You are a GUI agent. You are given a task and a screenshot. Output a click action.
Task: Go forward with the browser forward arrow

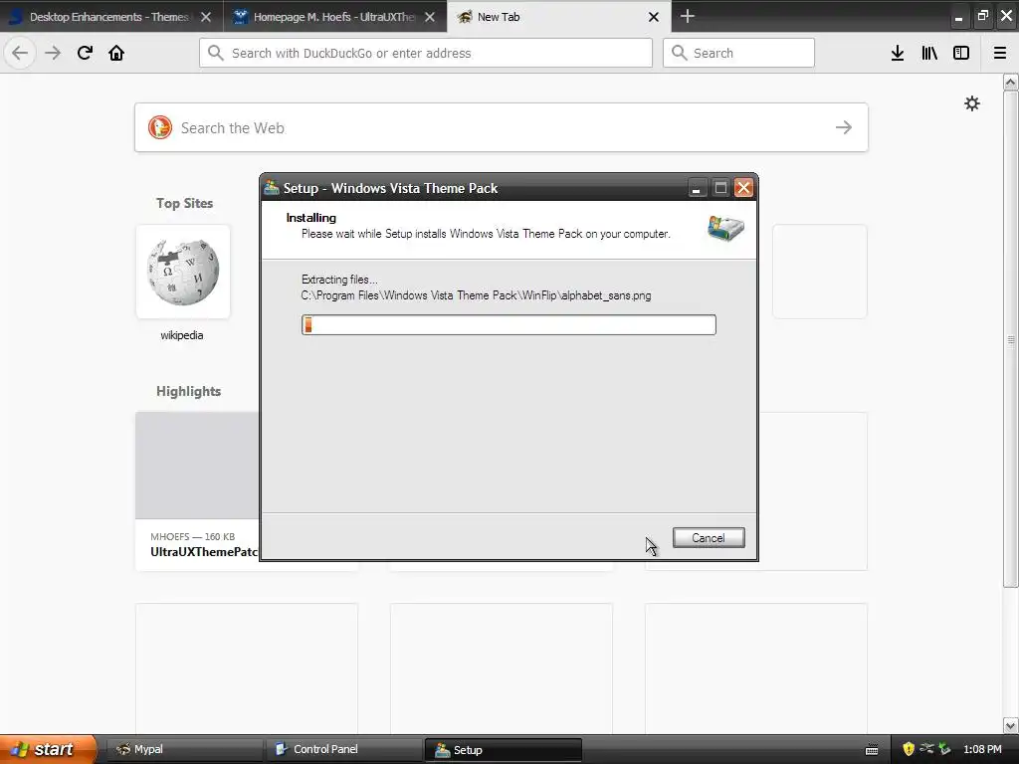[x=53, y=53]
